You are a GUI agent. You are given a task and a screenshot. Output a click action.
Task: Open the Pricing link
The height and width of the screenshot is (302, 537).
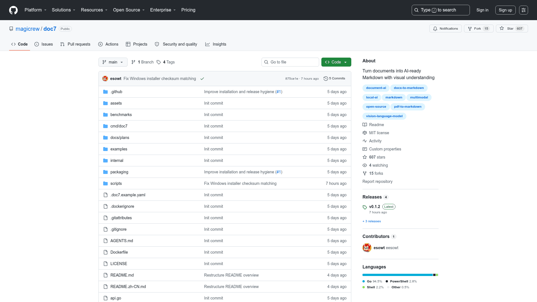[x=188, y=10]
